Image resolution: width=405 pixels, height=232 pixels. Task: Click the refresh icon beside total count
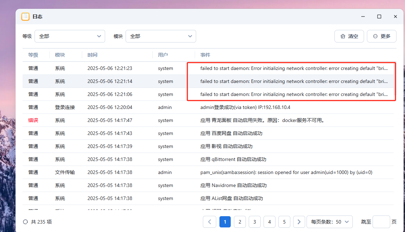pos(25,222)
